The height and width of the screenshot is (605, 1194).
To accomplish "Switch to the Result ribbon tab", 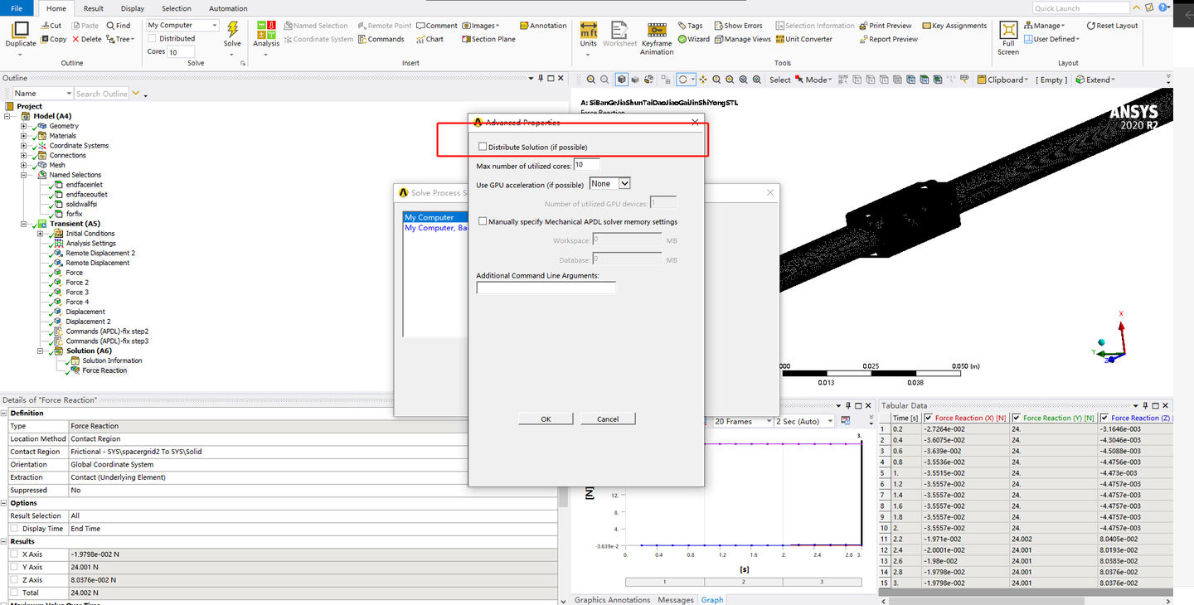I will coord(93,8).
